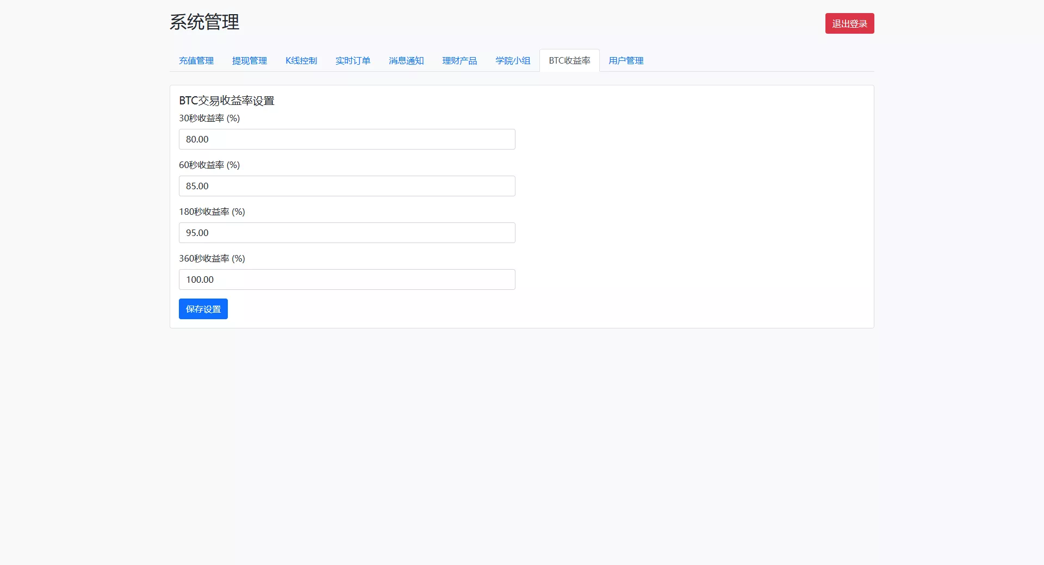1044x565 pixels.
Task: Select the 实时订单 tab
Action: pos(353,61)
